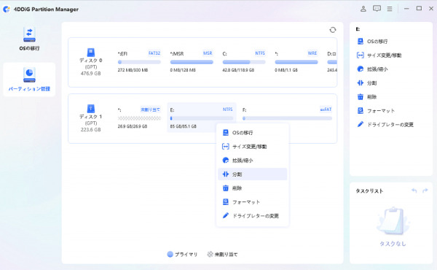Choose OSの移行 in the context menu

253,133
